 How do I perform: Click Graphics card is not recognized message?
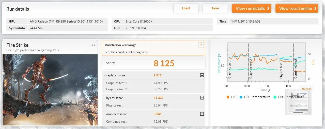tap(126, 52)
